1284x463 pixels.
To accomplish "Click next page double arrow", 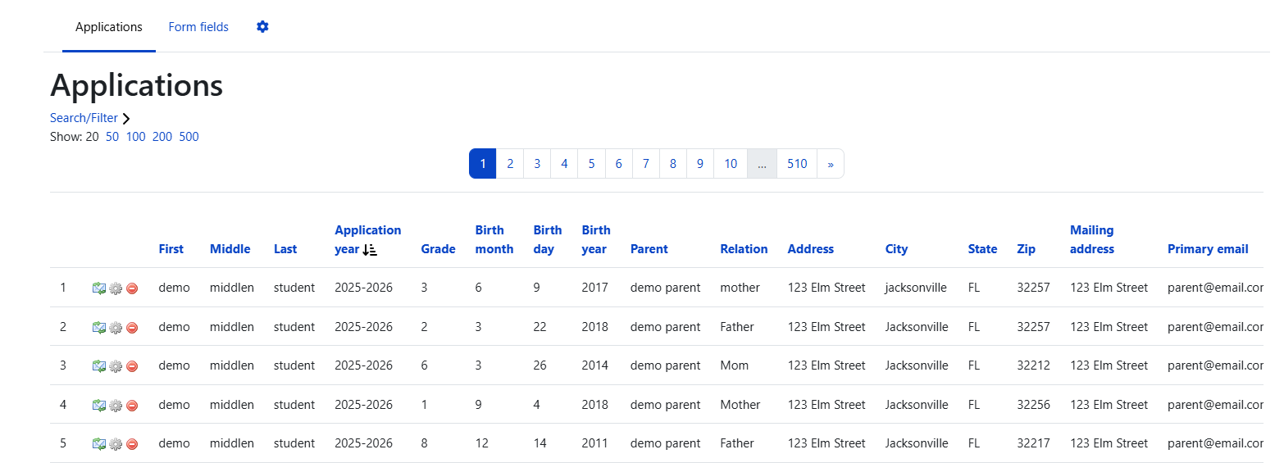I will point(831,164).
